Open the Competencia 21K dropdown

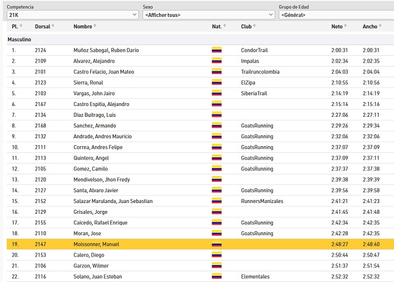pyautogui.click(x=72, y=15)
